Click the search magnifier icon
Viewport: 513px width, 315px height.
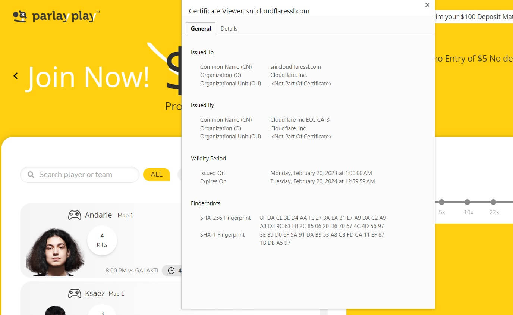tap(31, 174)
